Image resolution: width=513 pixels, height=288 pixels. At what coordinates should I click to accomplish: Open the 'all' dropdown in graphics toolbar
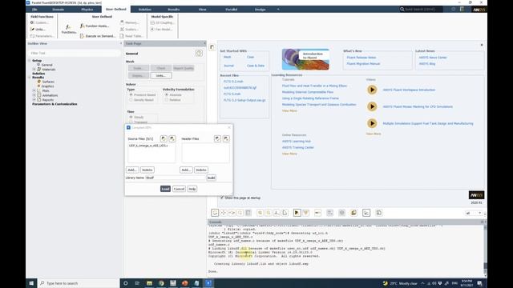pyautogui.click(x=474, y=213)
